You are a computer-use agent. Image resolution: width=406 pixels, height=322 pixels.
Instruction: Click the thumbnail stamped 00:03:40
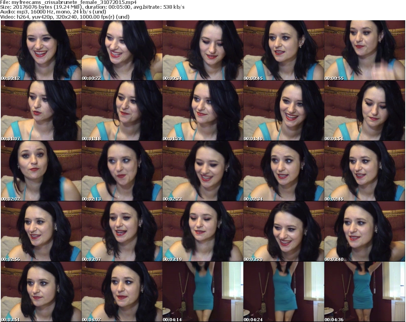(364, 231)
